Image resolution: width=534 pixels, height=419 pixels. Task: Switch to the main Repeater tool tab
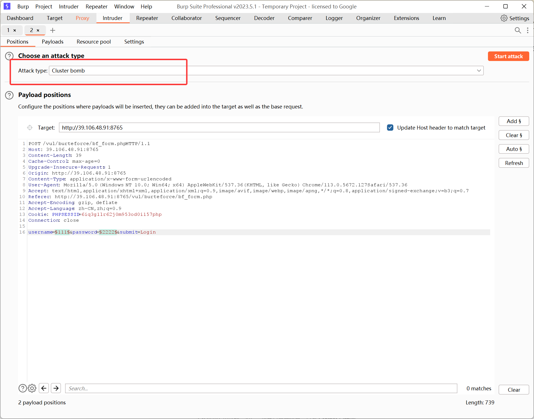pyautogui.click(x=147, y=18)
